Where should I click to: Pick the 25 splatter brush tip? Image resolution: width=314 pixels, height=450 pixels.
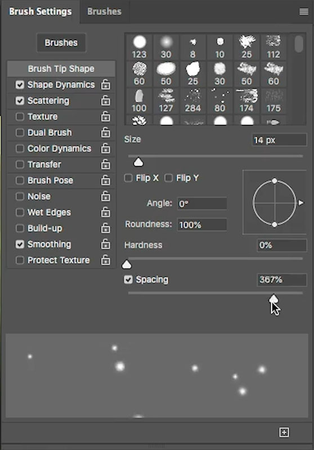coord(246,47)
